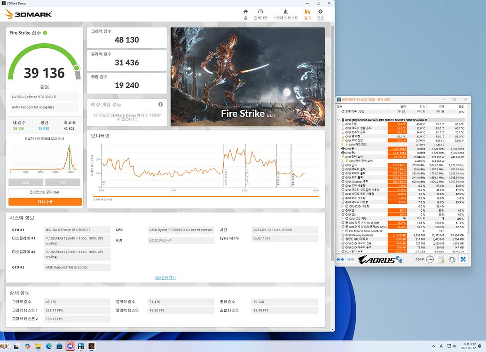The height and width of the screenshot is (352, 486).
Task: Click the compare results online button
Action: click(44, 192)
